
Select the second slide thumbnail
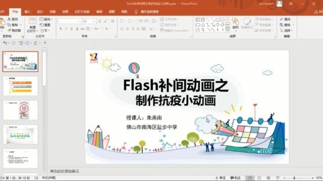coord(20,86)
